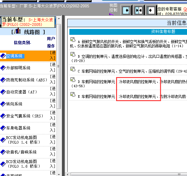Click the blue icon beside BCC发动机电路图

click(3, 140)
